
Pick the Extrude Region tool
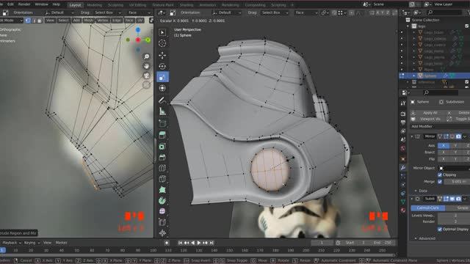(x=162, y=135)
